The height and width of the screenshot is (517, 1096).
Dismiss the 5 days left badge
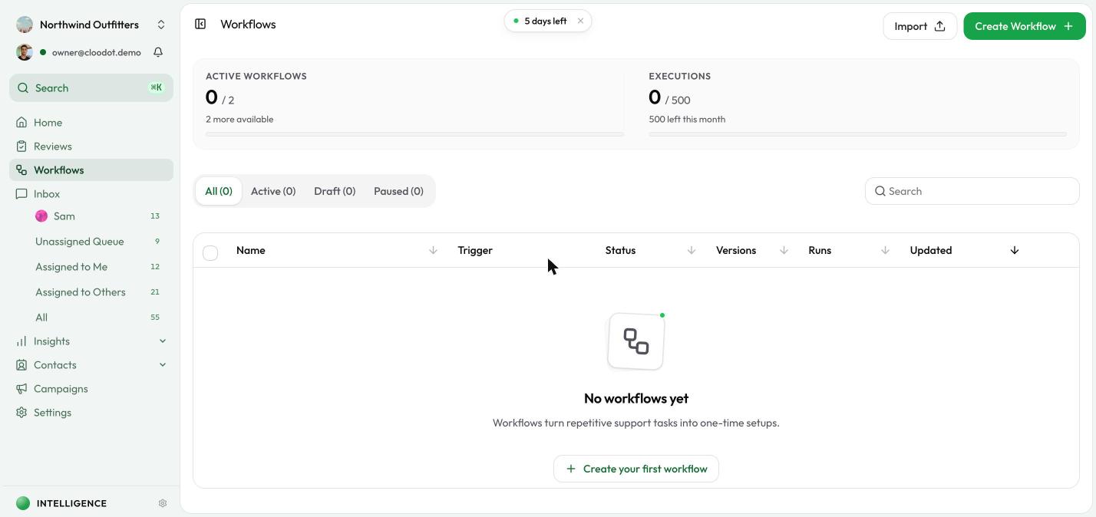[x=580, y=21]
